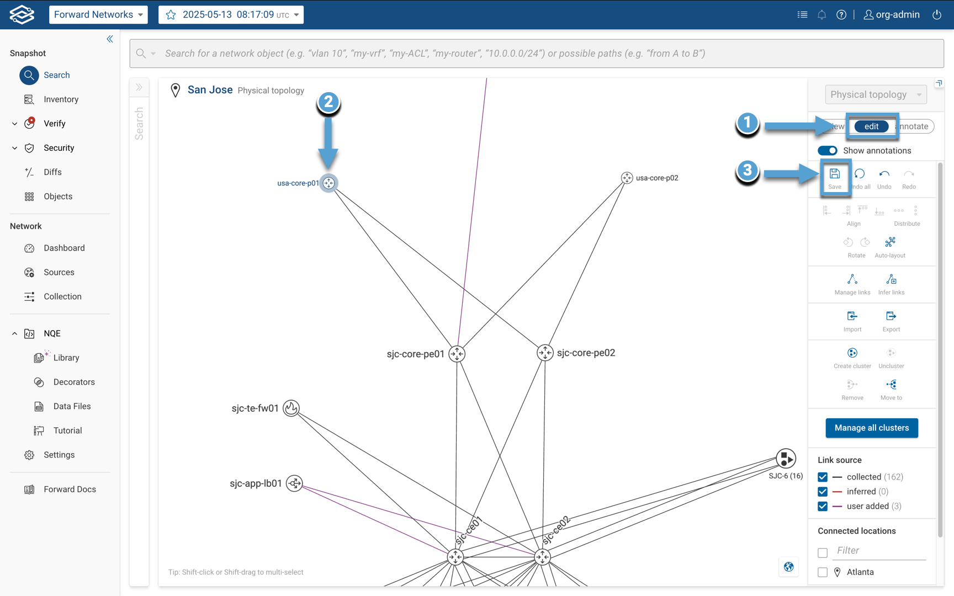
Task: Click the Manage all clusters button
Action: (x=871, y=428)
